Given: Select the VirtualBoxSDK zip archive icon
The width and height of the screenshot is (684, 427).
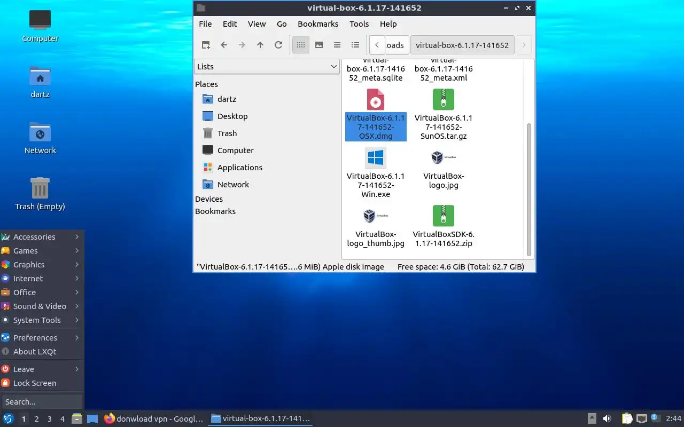Looking at the screenshot, I should coord(444,216).
